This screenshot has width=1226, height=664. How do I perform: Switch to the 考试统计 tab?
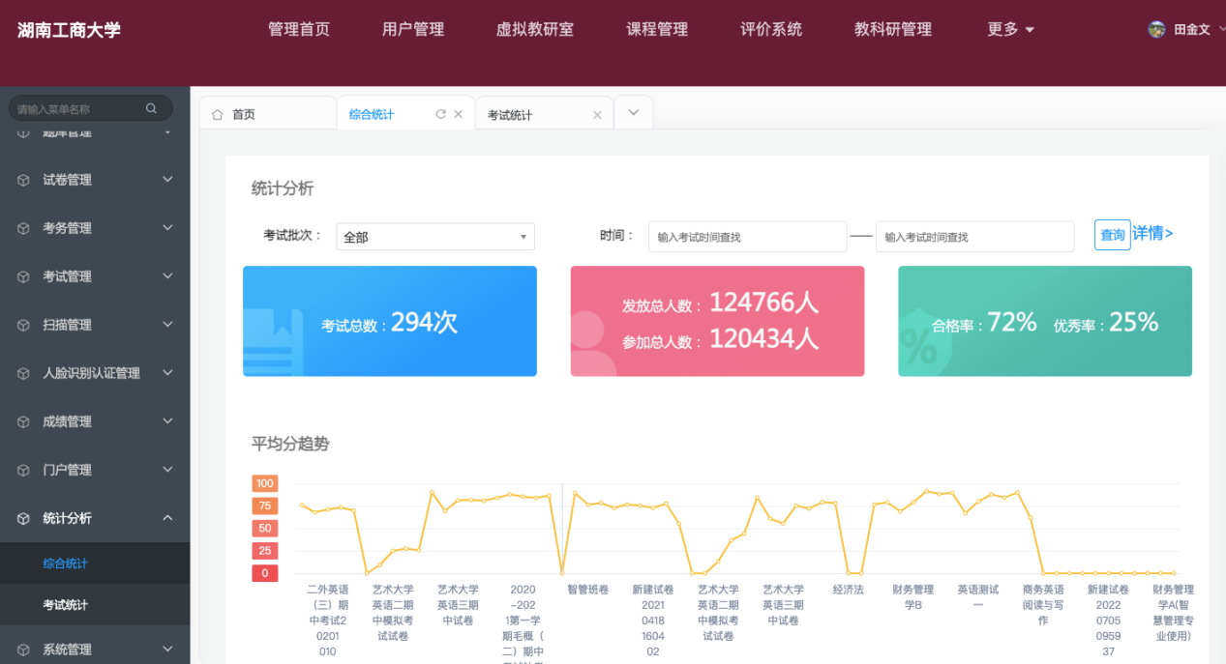point(510,115)
